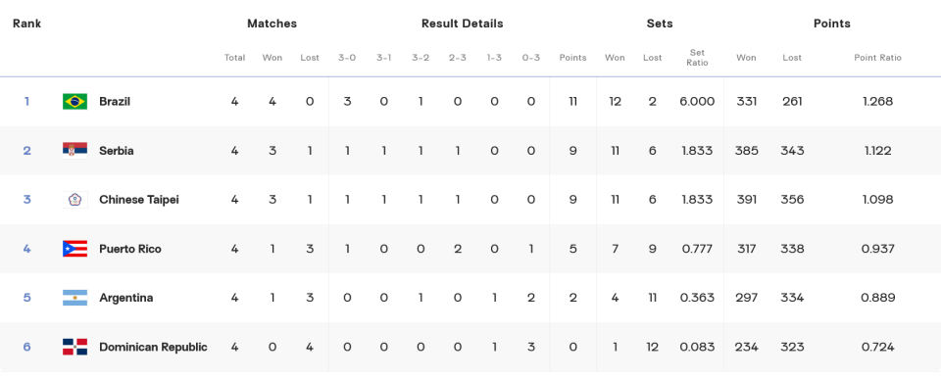Select the Dominican Republic team name
The width and height of the screenshot is (941, 379).
(153, 348)
